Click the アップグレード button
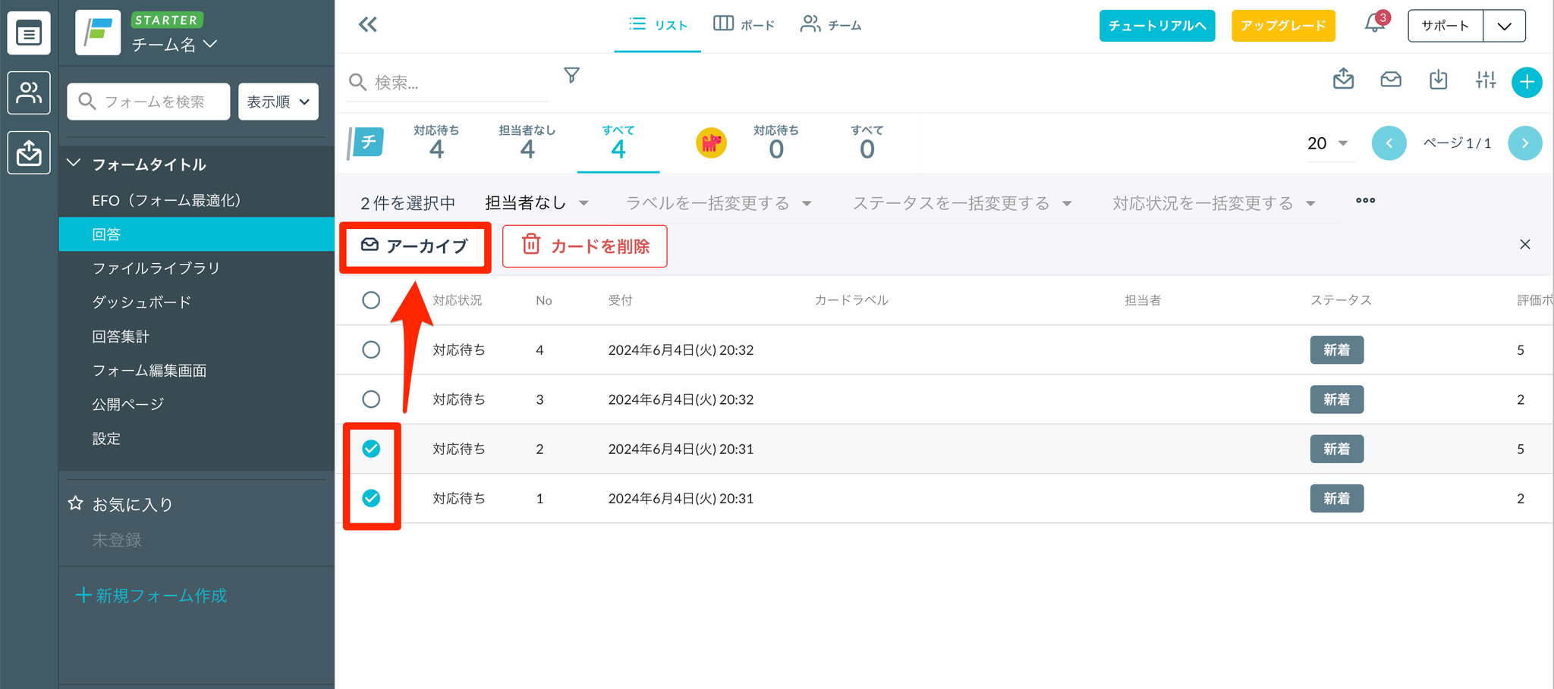Viewport: 1554px width, 689px height. pyautogui.click(x=1282, y=26)
